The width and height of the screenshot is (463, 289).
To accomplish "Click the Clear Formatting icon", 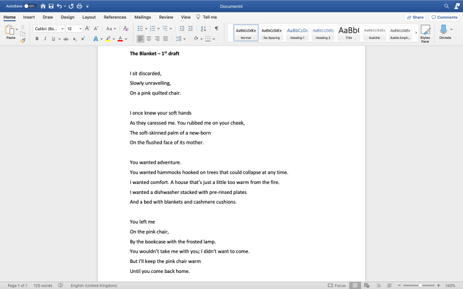I will 126,29.
